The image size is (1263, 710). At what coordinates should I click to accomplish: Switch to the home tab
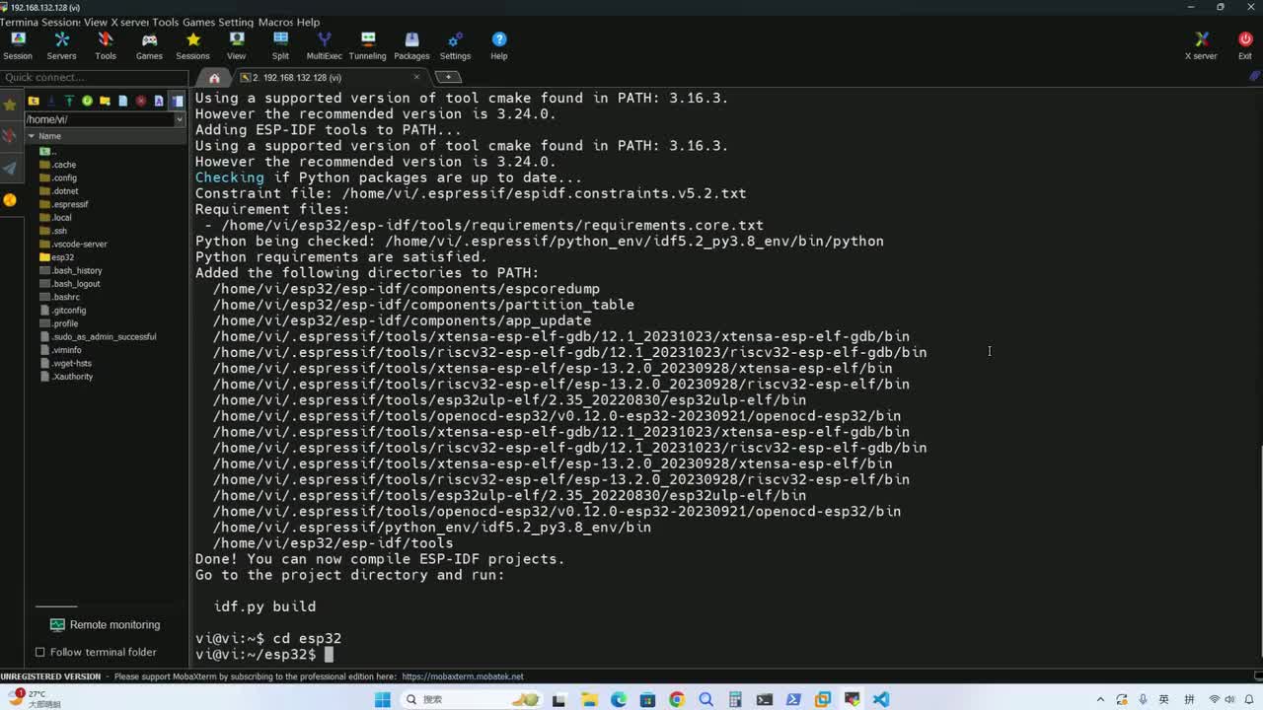click(214, 77)
